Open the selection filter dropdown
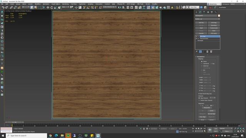The height and width of the screenshot is (138, 246). (x=26, y=7)
